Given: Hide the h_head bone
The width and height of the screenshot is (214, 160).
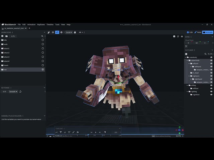Looking at the screenshot, I should (211, 73).
